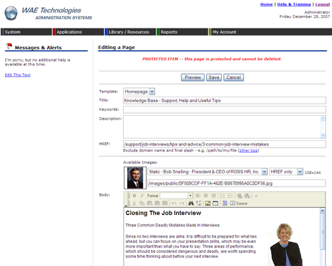The height and width of the screenshot is (266, 332).
Task: Click into the Keywords input field
Action: pos(225,109)
